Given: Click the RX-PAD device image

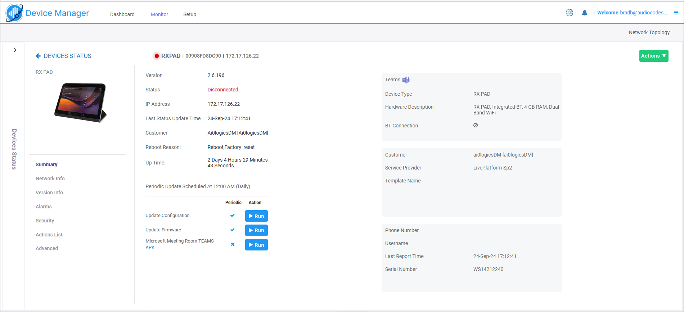Looking at the screenshot, I should pyautogui.click(x=80, y=103).
